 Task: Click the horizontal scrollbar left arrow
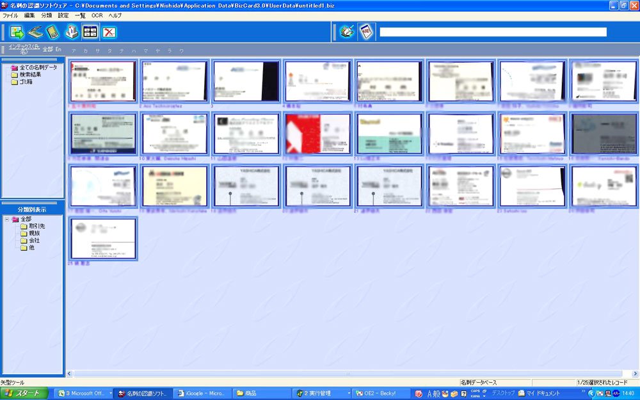tap(69, 374)
